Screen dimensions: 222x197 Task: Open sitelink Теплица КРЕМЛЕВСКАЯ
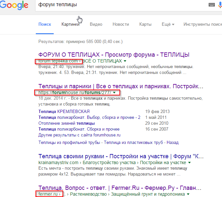coord(64,111)
